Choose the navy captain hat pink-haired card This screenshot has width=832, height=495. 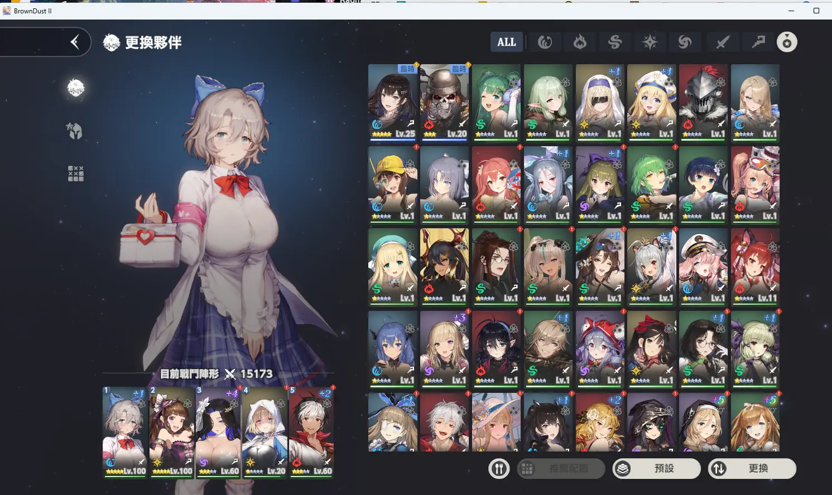coord(703,267)
